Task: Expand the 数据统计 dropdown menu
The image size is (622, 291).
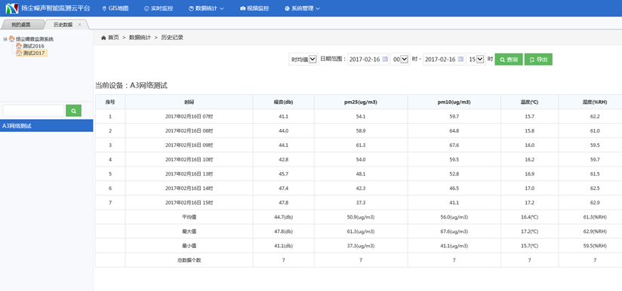Action: click(206, 8)
